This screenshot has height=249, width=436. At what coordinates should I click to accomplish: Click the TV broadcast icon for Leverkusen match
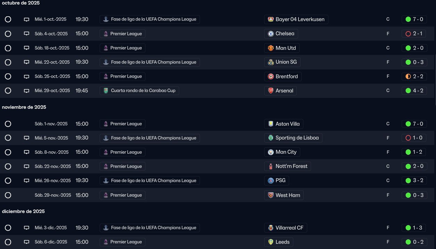coord(26,19)
